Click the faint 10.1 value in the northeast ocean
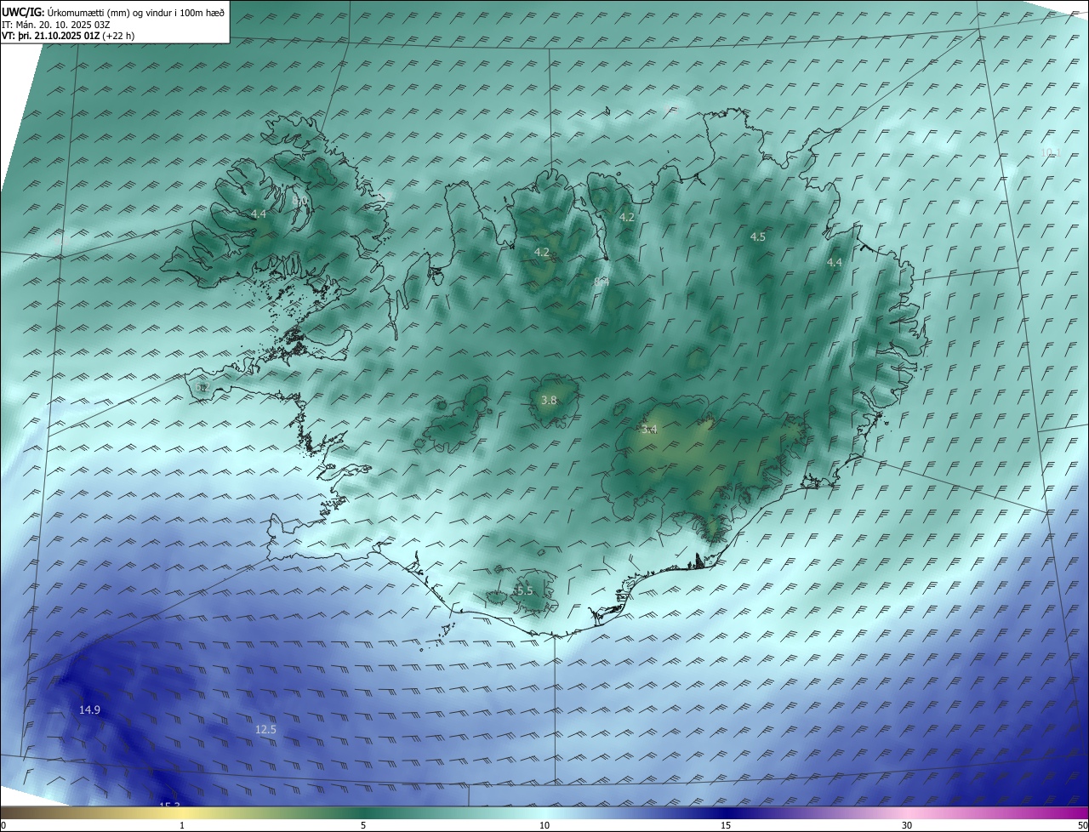1089x832 pixels. click(1052, 152)
